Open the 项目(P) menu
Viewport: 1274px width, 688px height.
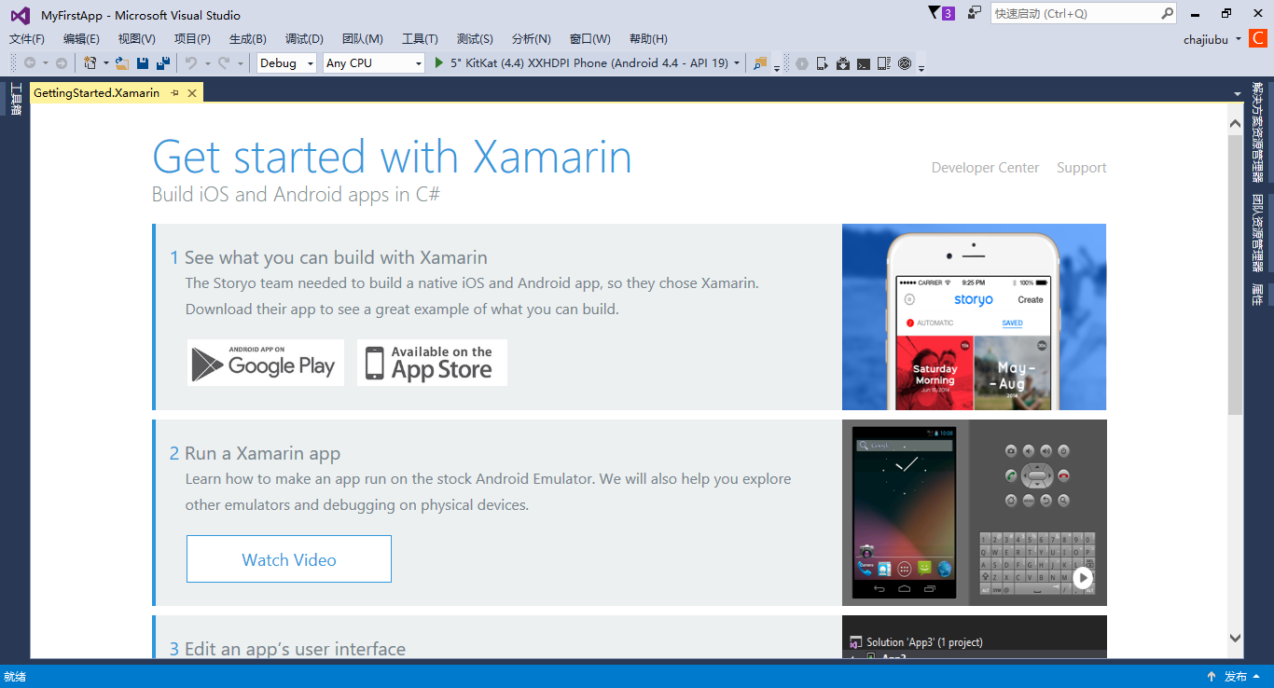(192, 39)
